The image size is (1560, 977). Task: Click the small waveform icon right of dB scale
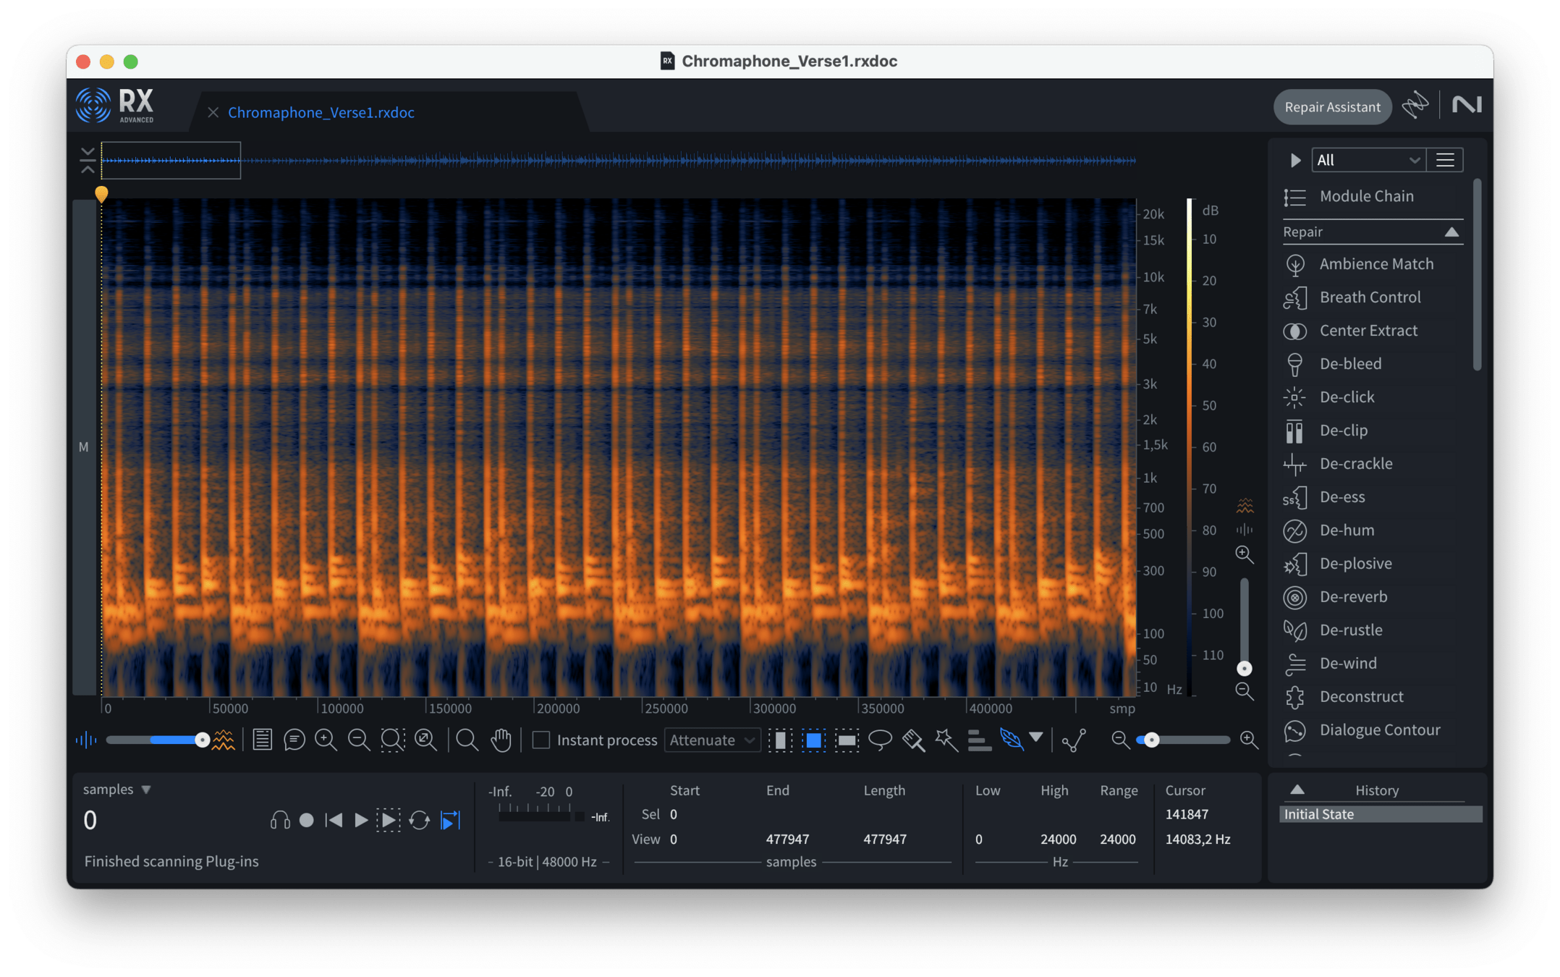click(x=1245, y=529)
